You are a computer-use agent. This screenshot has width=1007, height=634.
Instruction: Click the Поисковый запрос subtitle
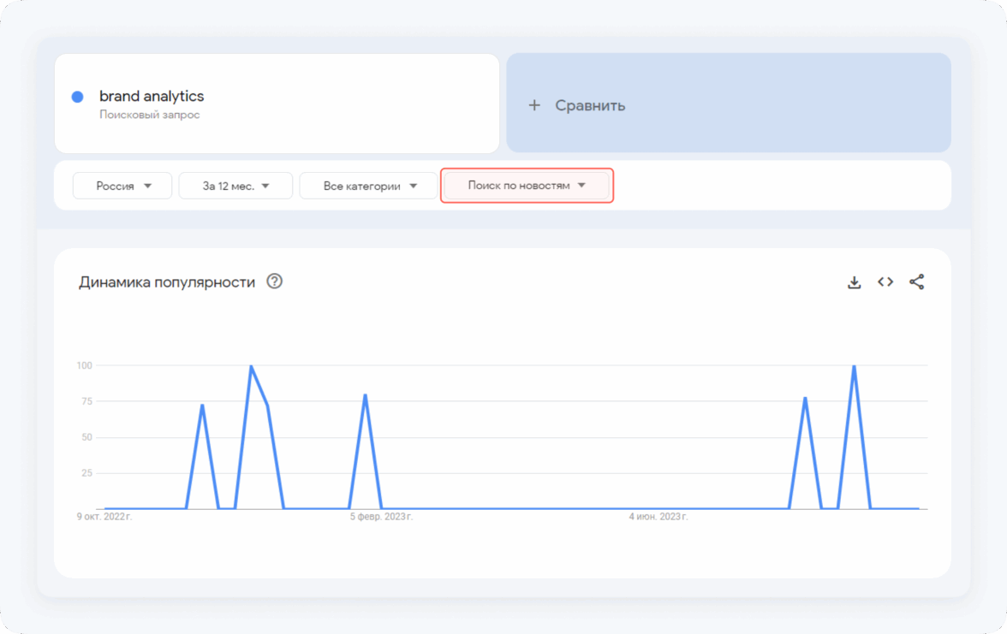[149, 115]
